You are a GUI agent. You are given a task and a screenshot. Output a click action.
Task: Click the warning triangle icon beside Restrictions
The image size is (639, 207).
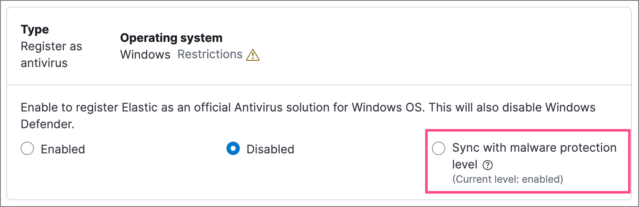[x=253, y=55]
